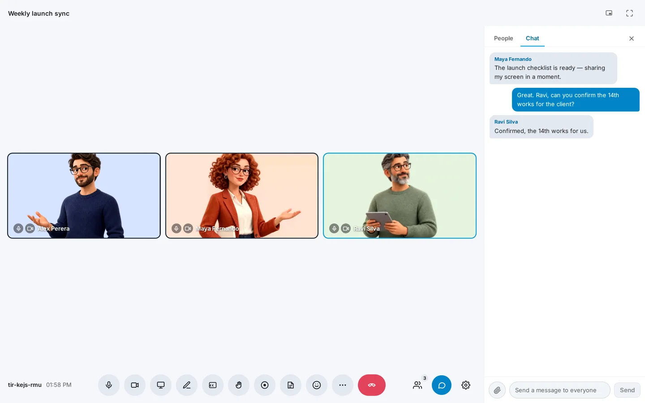Select the Chat tab
Image resolution: width=645 pixels, height=403 pixels.
[x=533, y=38]
